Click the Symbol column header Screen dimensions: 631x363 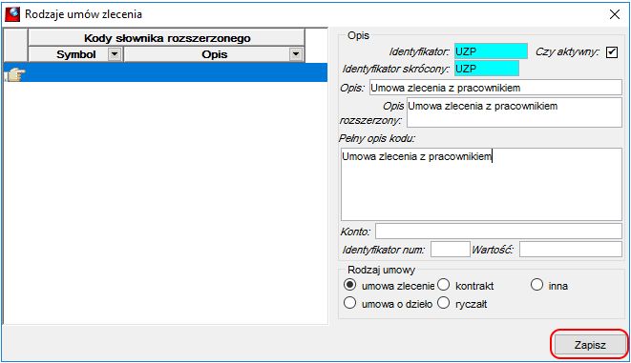(75, 54)
